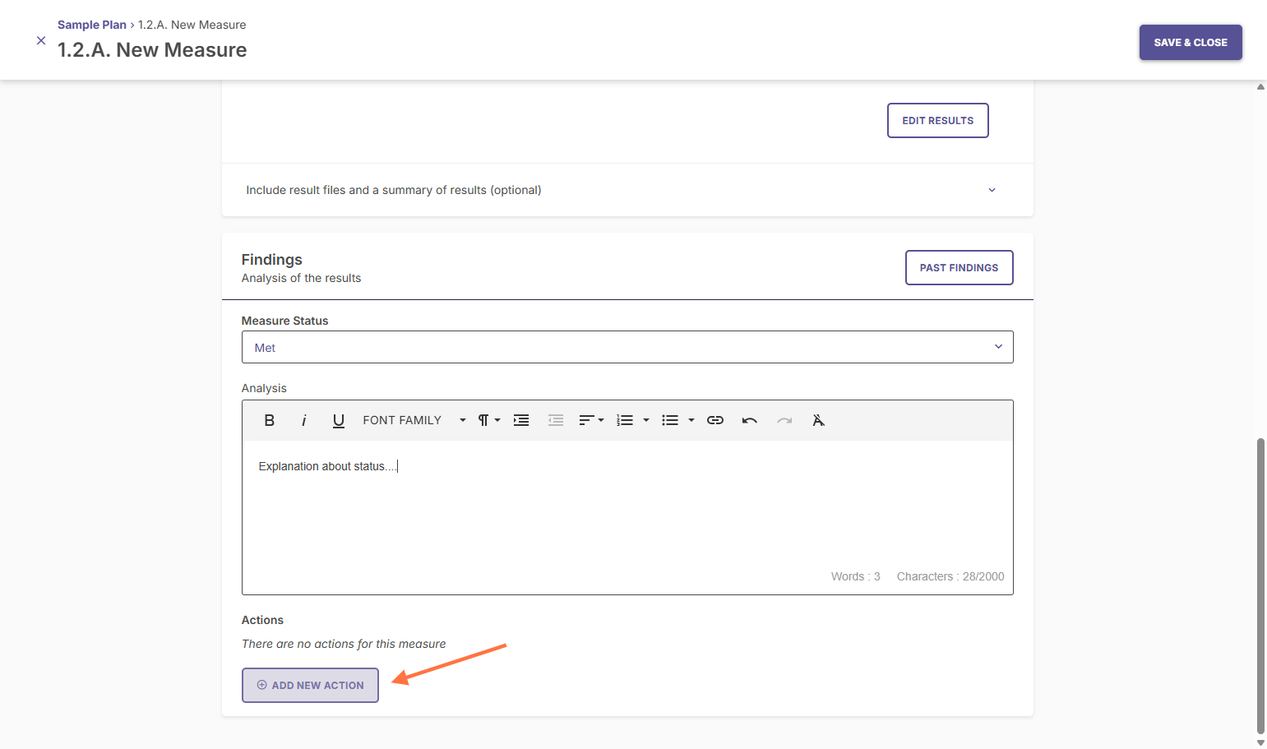Click the vertical scrollbar thumb
This screenshot has height=749, width=1267.
tap(1260, 585)
